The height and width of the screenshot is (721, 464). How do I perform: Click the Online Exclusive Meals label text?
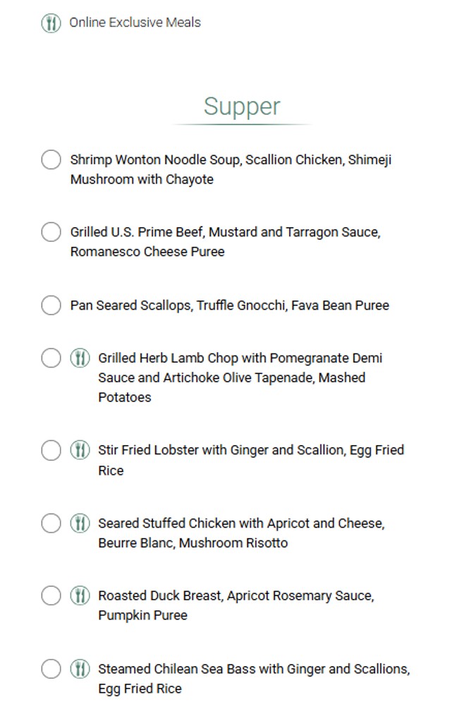point(135,23)
